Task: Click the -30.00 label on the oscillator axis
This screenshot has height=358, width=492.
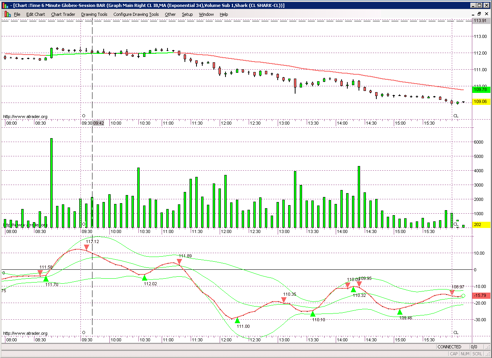Action: point(481,320)
